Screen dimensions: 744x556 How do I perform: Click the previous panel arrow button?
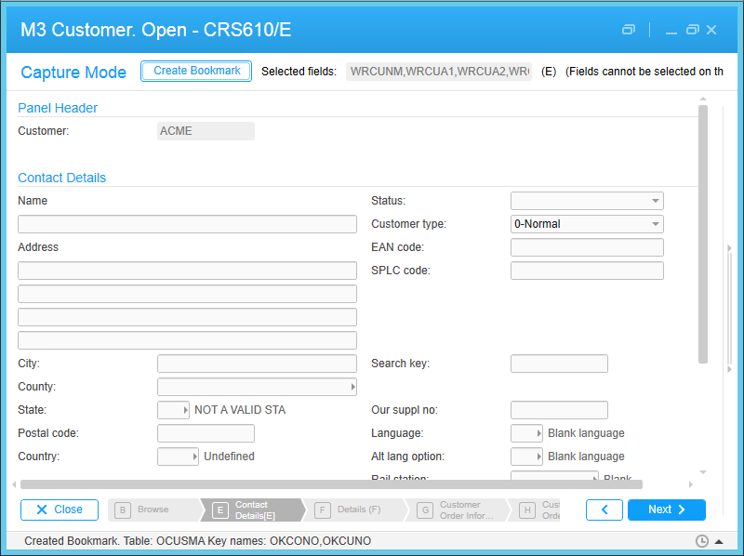point(604,510)
